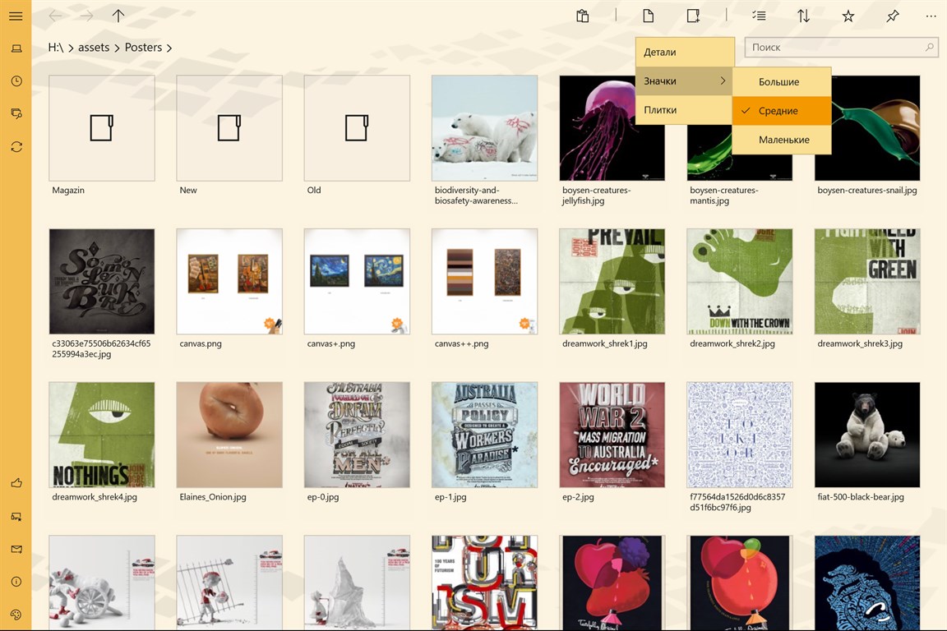Choose the Маленькие icon size option
This screenshot has height=631, width=947.
click(x=781, y=140)
